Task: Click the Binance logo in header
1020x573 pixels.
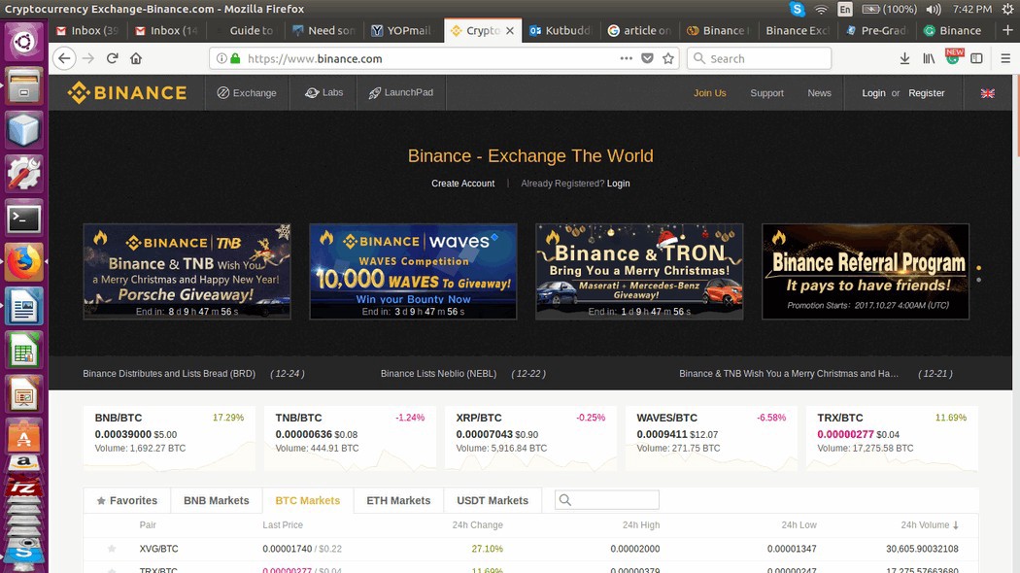Action: (126, 93)
